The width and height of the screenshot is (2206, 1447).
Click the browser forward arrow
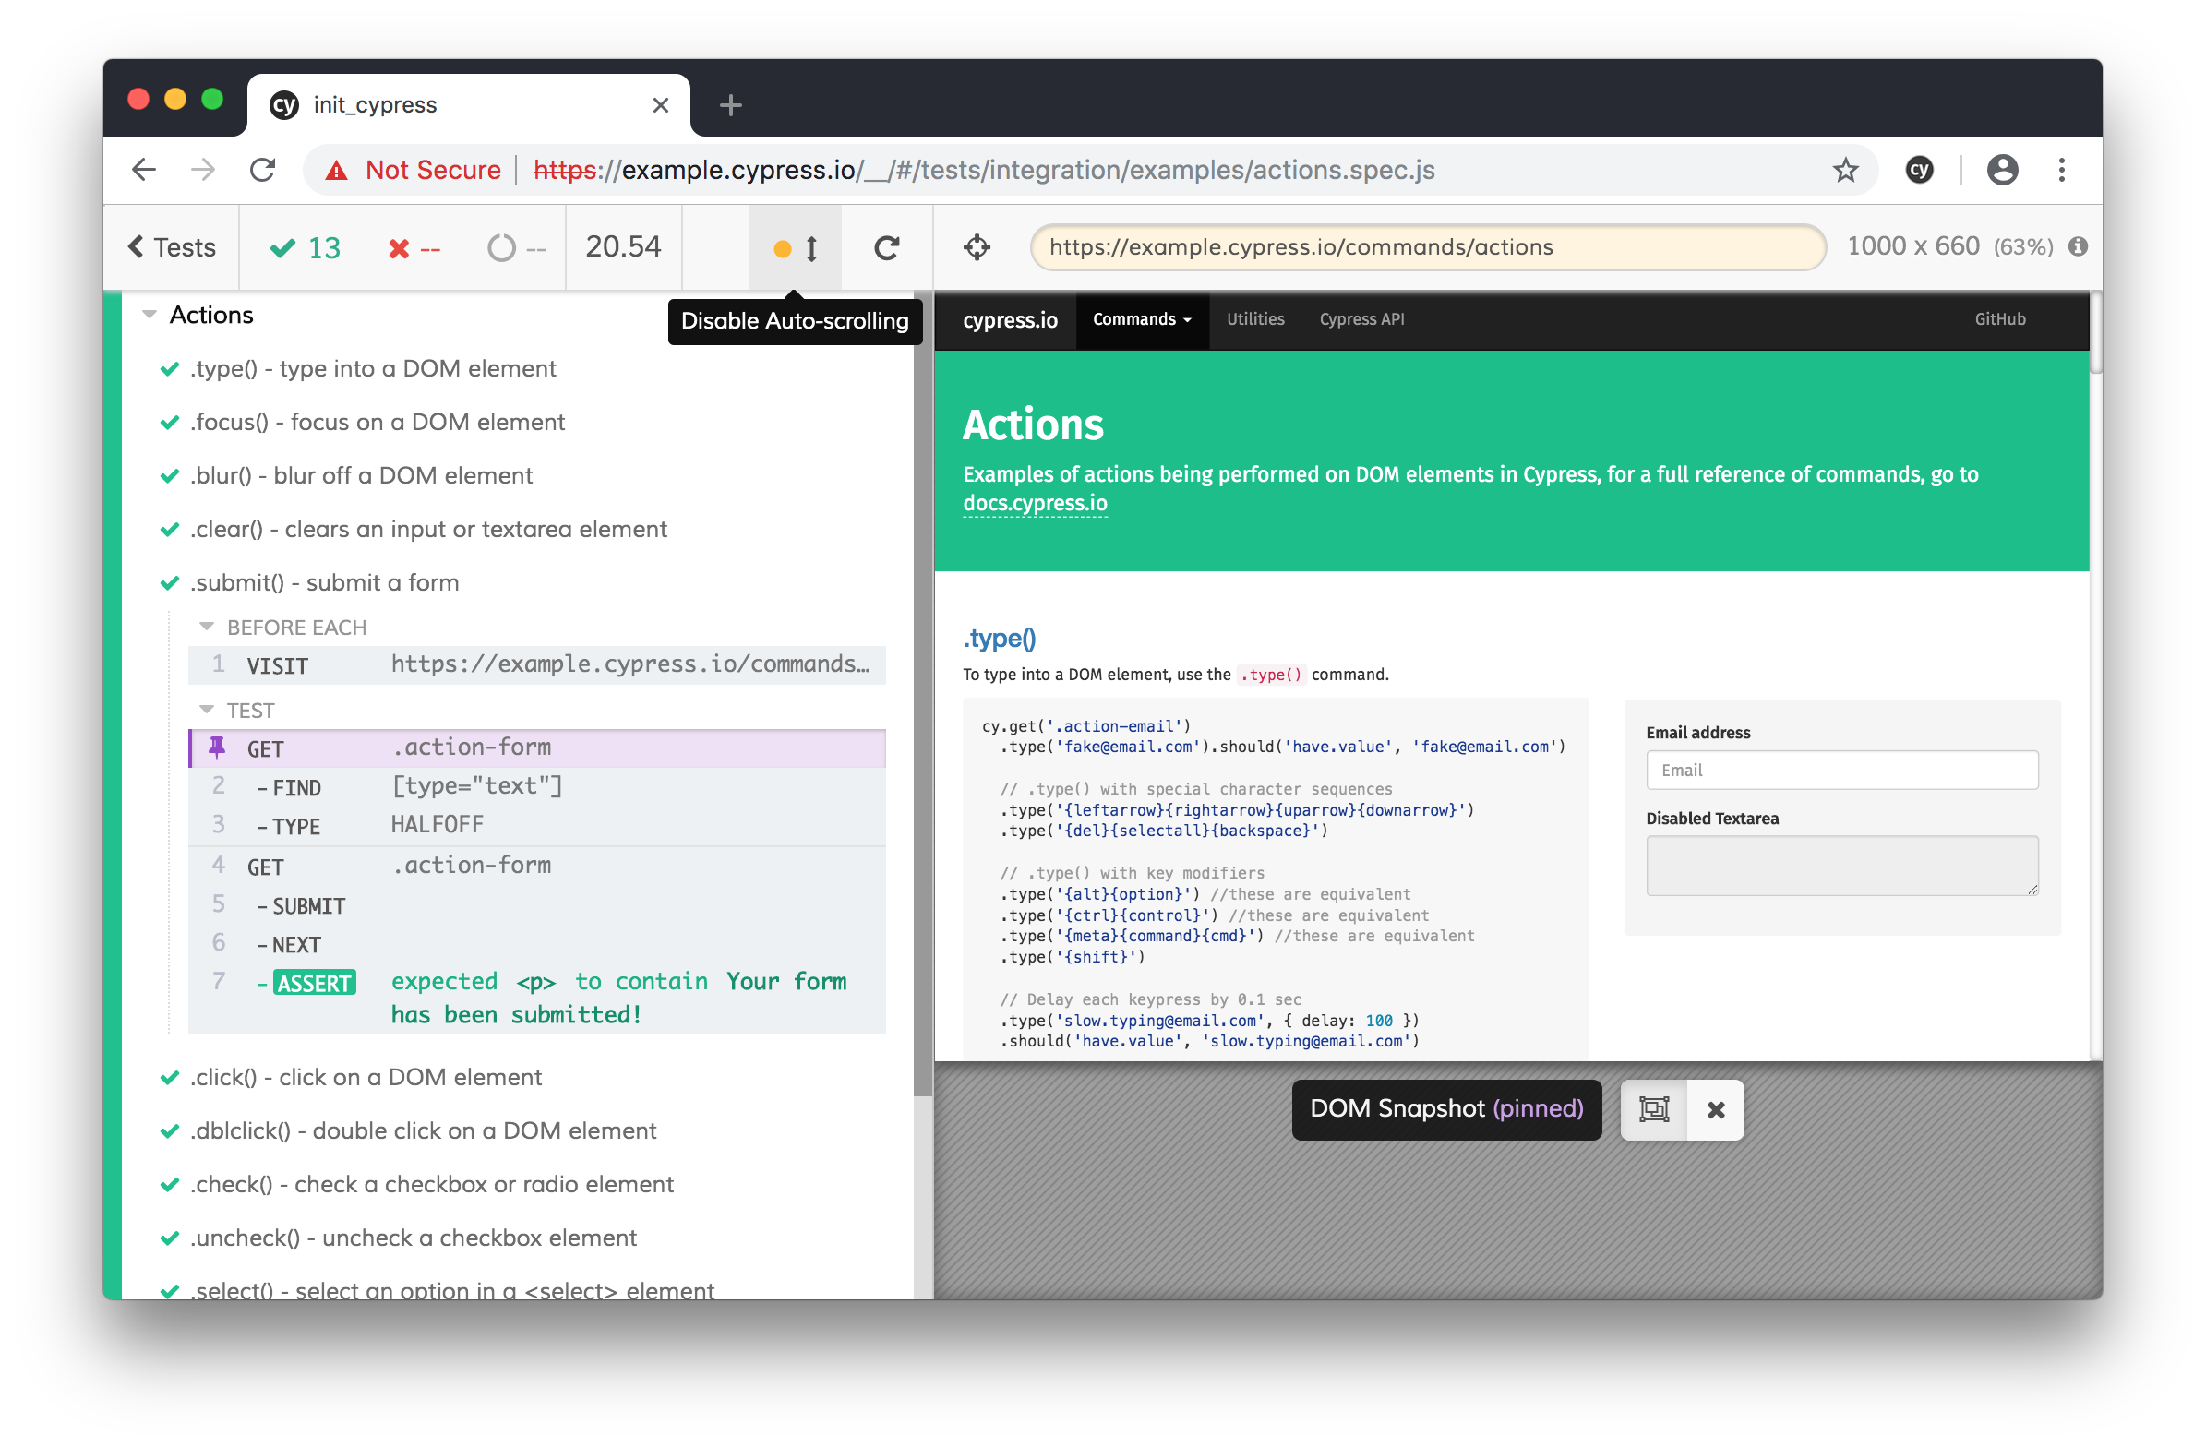(x=202, y=171)
